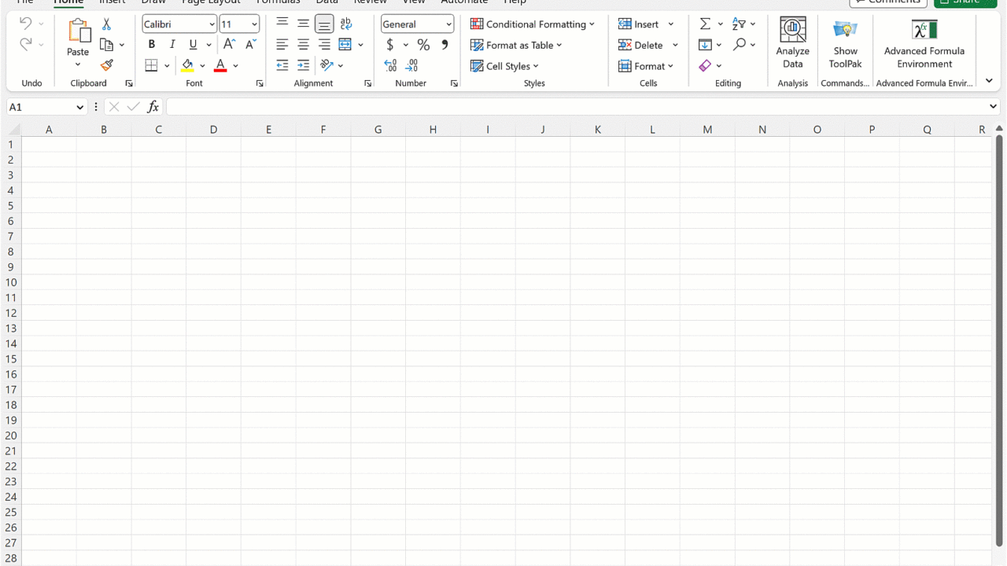Click the Increase Decimal icon
Image resolution: width=1007 pixels, height=566 pixels.
click(x=390, y=66)
